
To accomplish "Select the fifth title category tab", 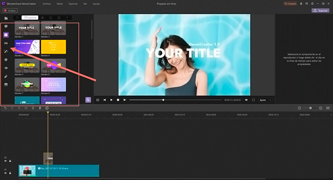I will 59,18.
